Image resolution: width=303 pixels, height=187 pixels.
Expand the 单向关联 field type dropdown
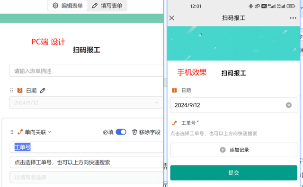[50, 132]
